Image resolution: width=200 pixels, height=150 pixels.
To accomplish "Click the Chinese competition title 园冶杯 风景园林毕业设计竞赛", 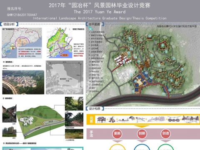I will click(x=100, y=5).
